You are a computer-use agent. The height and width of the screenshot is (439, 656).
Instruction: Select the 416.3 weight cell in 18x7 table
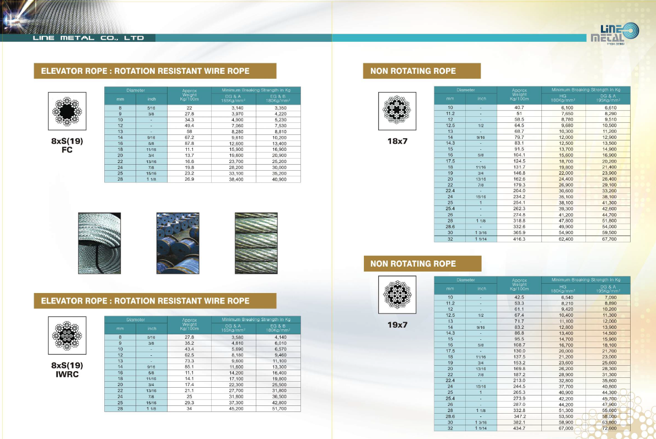[x=519, y=239]
